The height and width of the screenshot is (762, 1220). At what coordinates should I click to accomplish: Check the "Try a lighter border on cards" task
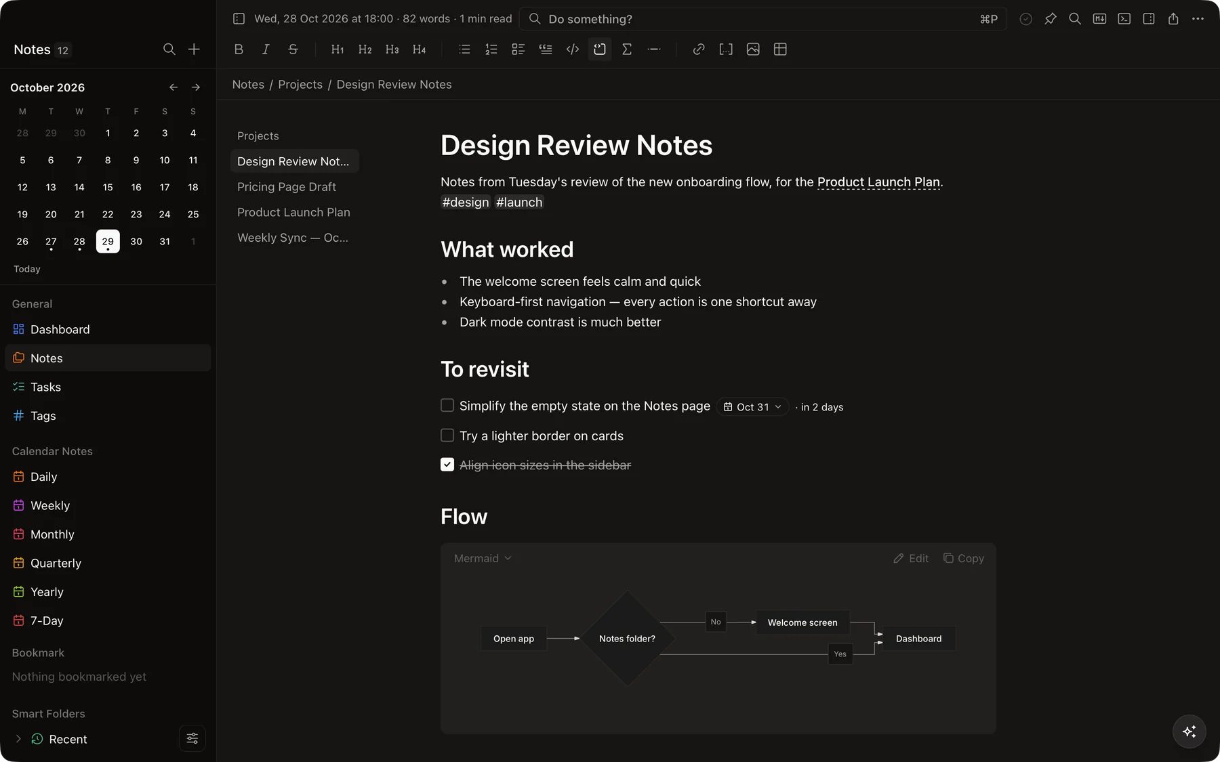[x=447, y=435]
